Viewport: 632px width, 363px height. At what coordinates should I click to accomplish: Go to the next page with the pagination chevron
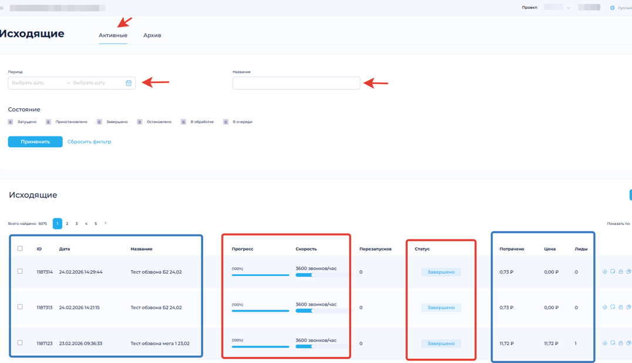coord(106,223)
